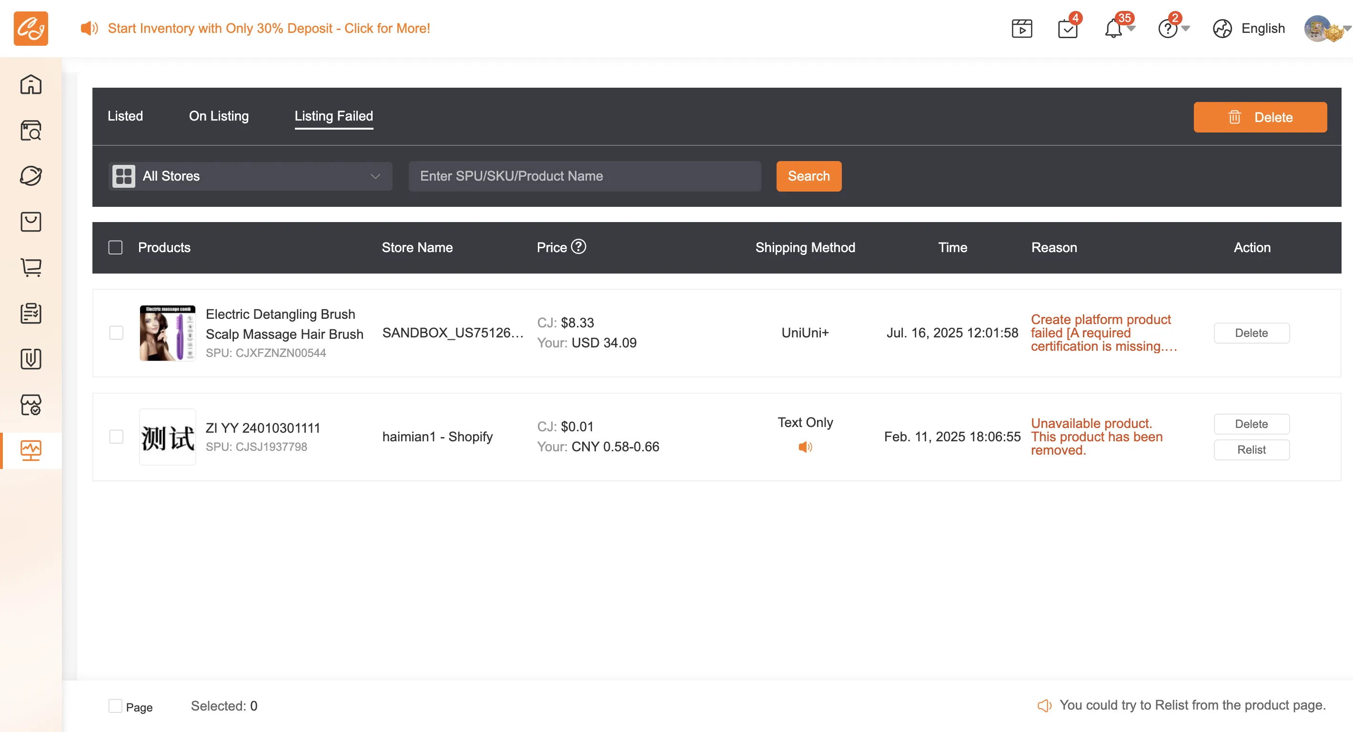Click the Search button

(808, 176)
